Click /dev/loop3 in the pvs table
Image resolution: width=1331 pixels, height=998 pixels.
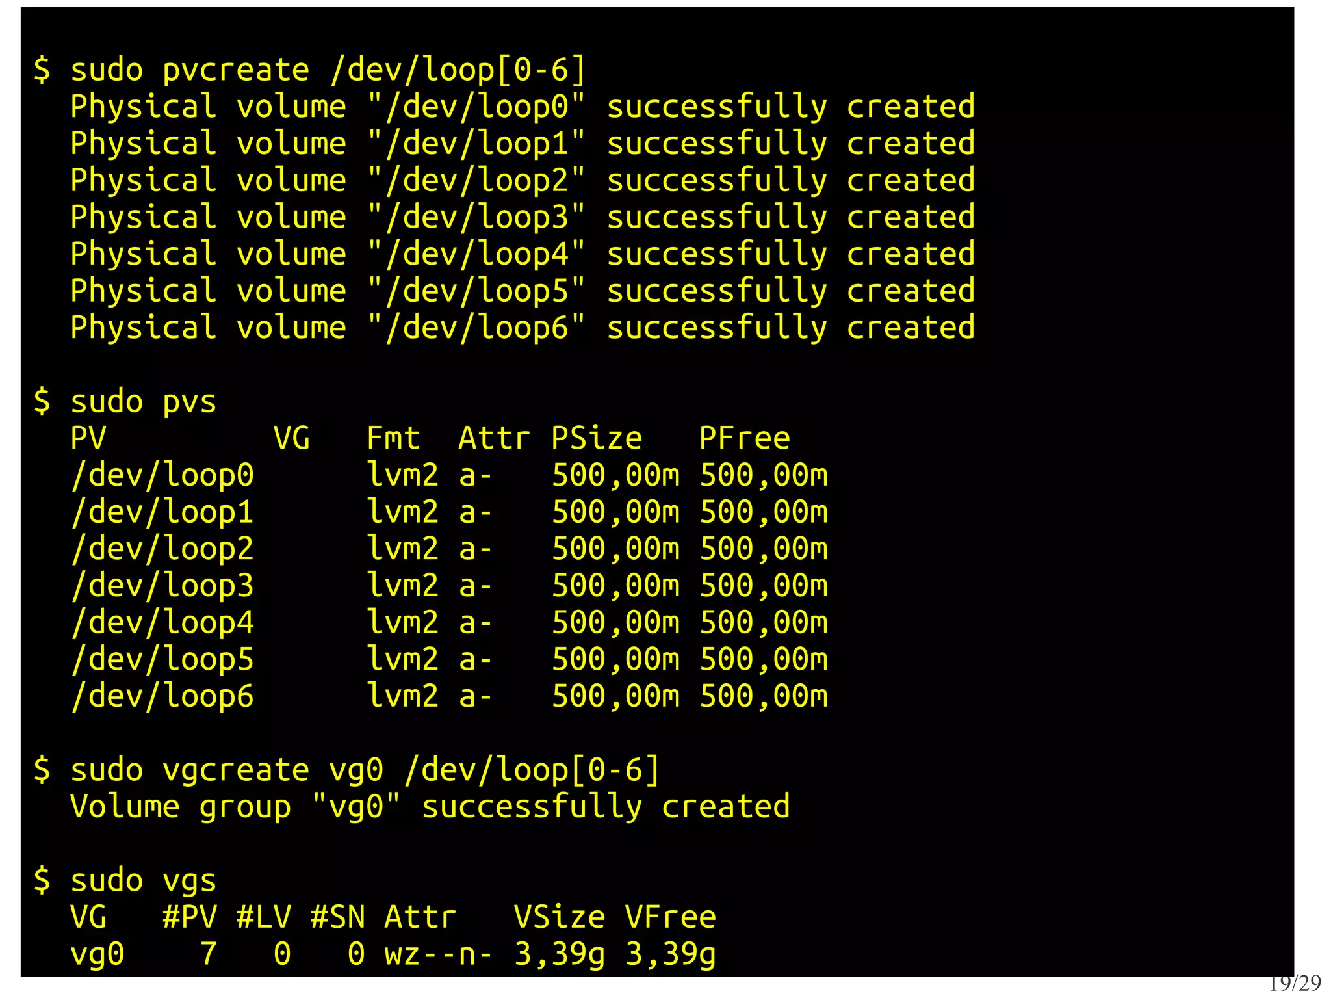(162, 586)
